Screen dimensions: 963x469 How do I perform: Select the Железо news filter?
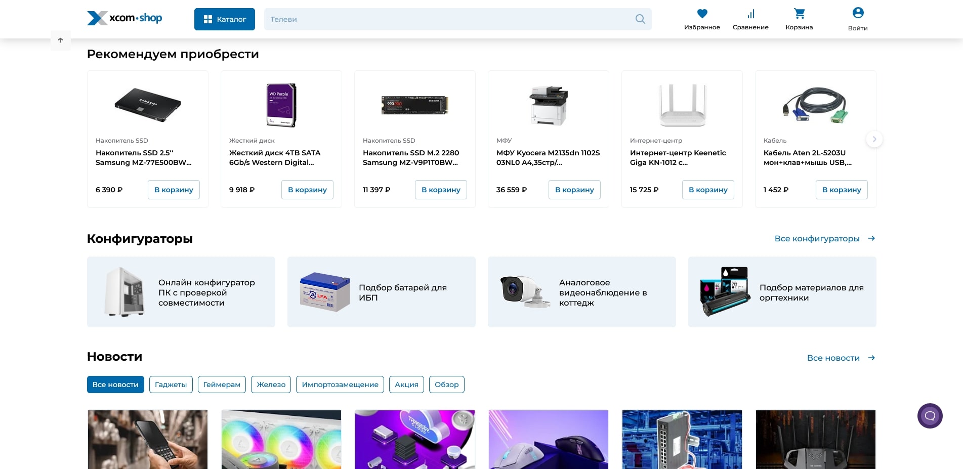(271, 385)
